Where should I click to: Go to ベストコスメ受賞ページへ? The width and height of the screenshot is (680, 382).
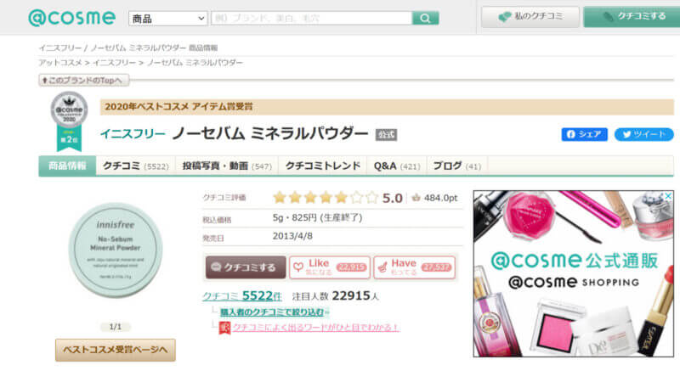click(116, 350)
